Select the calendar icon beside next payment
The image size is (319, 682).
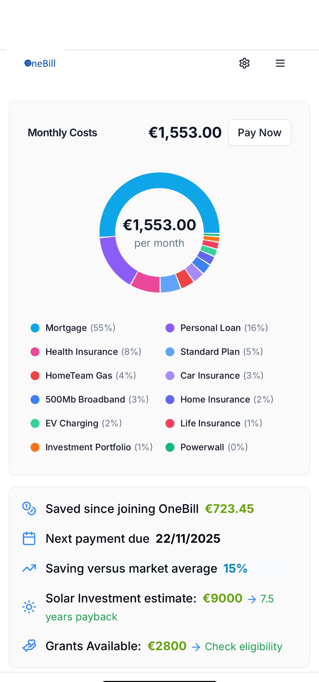click(29, 538)
